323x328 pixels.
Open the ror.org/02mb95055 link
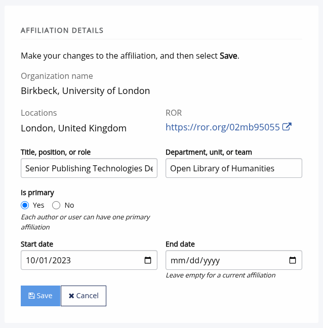pyautogui.click(x=223, y=127)
